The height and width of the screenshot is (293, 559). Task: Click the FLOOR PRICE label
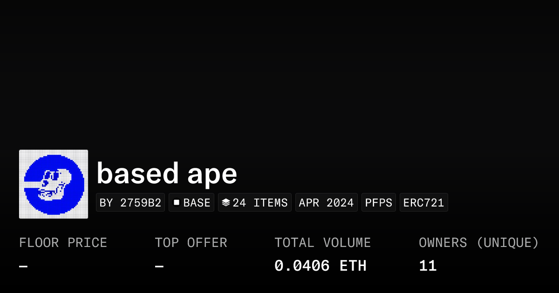[x=63, y=243]
